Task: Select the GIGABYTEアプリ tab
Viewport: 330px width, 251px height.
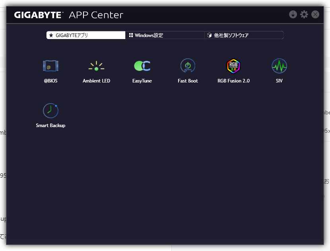Action: 86,35
